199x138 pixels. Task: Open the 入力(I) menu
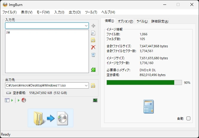click(x=59, y=12)
